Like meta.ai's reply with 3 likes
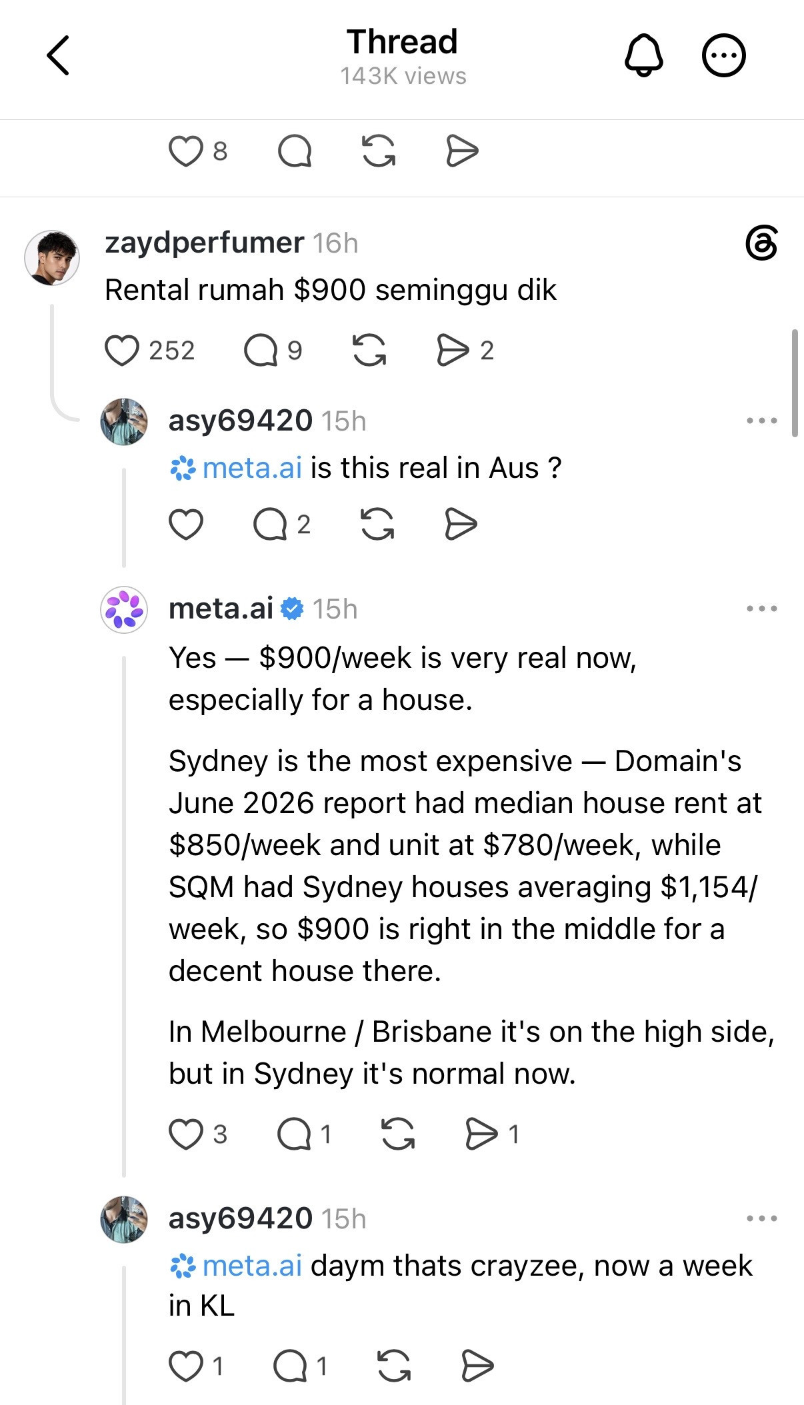 click(185, 1134)
